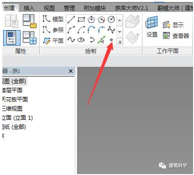Select 图纸 (全部) in the browser tree

[x=14, y=127]
